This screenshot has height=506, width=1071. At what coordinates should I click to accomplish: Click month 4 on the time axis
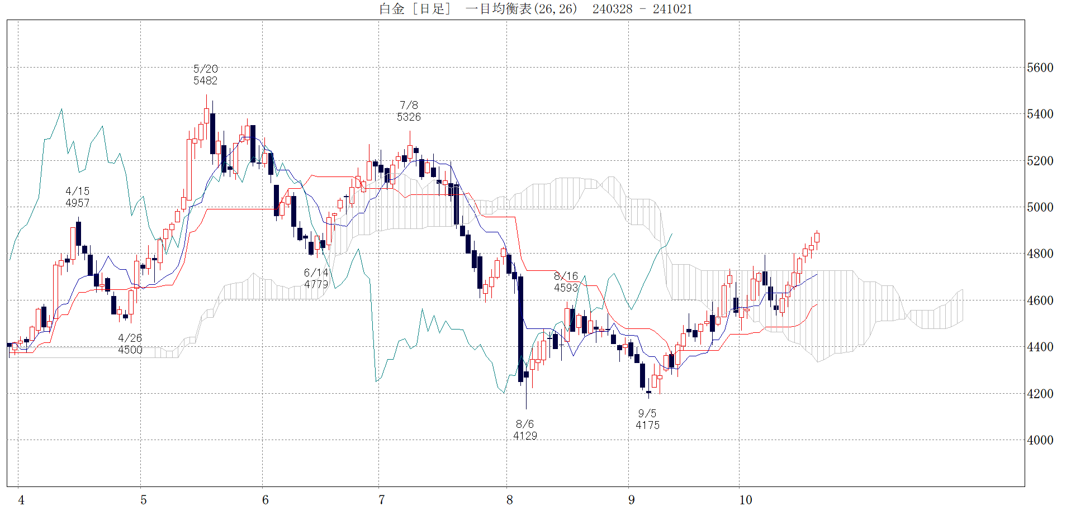pyautogui.click(x=21, y=500)
